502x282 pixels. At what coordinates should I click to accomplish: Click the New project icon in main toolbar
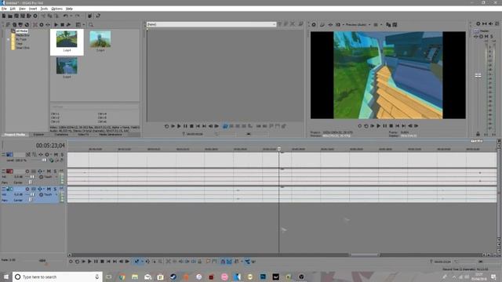4,16
